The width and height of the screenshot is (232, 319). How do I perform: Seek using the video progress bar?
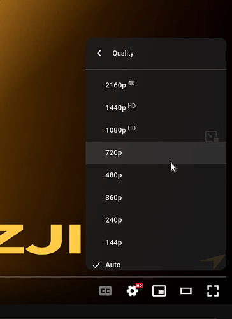click(113, 276)
